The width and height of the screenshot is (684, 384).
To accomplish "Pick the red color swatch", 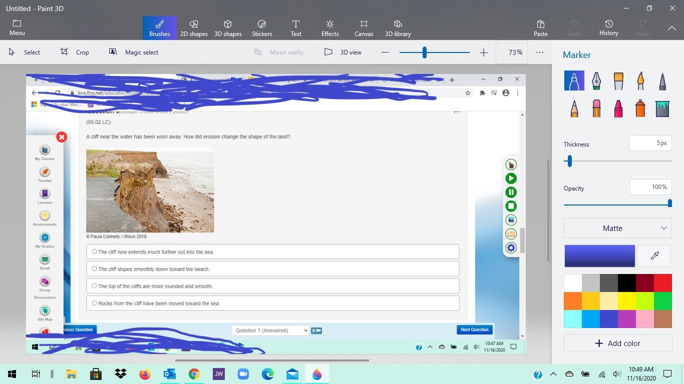I will tap(662, 283).
